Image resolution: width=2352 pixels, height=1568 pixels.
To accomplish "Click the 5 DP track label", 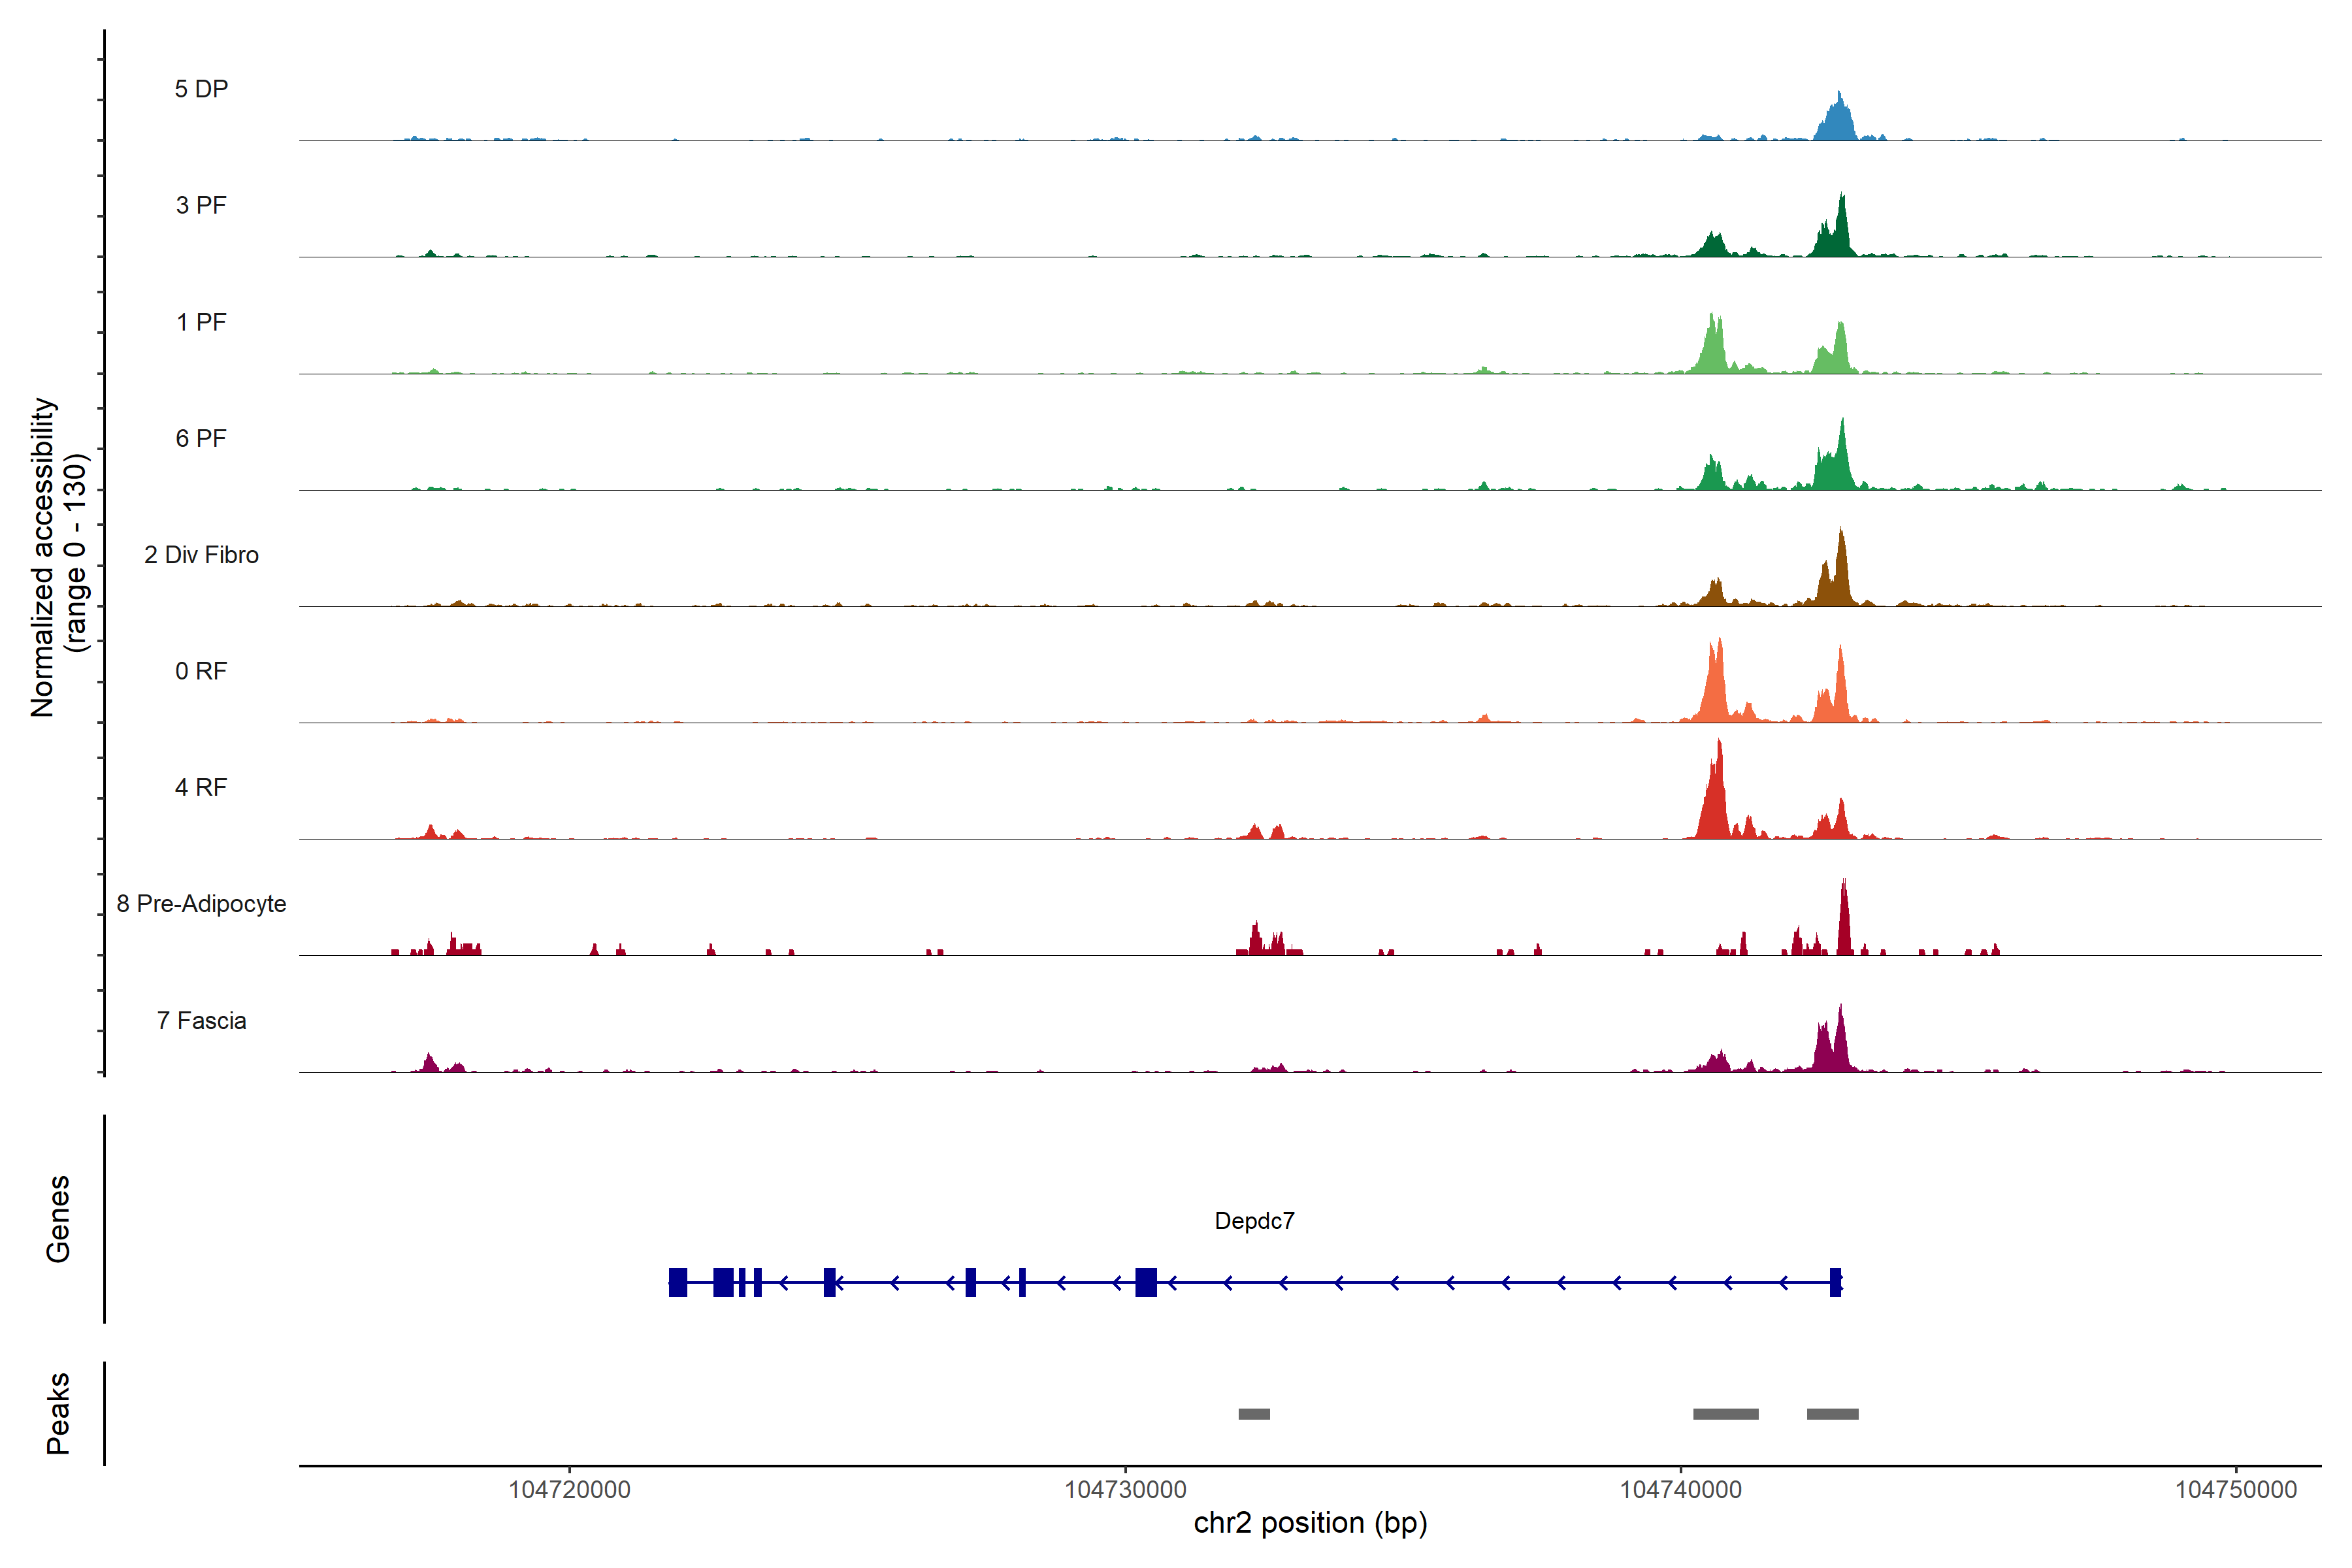I will [201, 89].
